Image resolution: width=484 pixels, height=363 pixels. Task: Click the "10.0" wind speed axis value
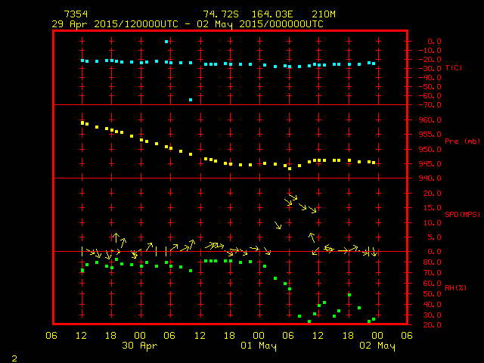coord(432,222)
